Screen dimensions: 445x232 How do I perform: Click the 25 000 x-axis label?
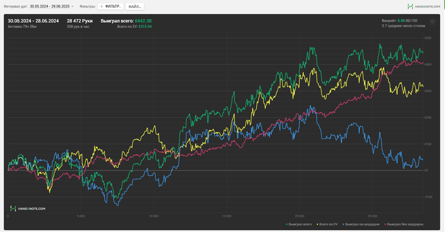coord(373,216)
